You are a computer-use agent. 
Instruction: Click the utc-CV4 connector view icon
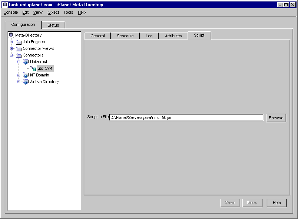33,68
